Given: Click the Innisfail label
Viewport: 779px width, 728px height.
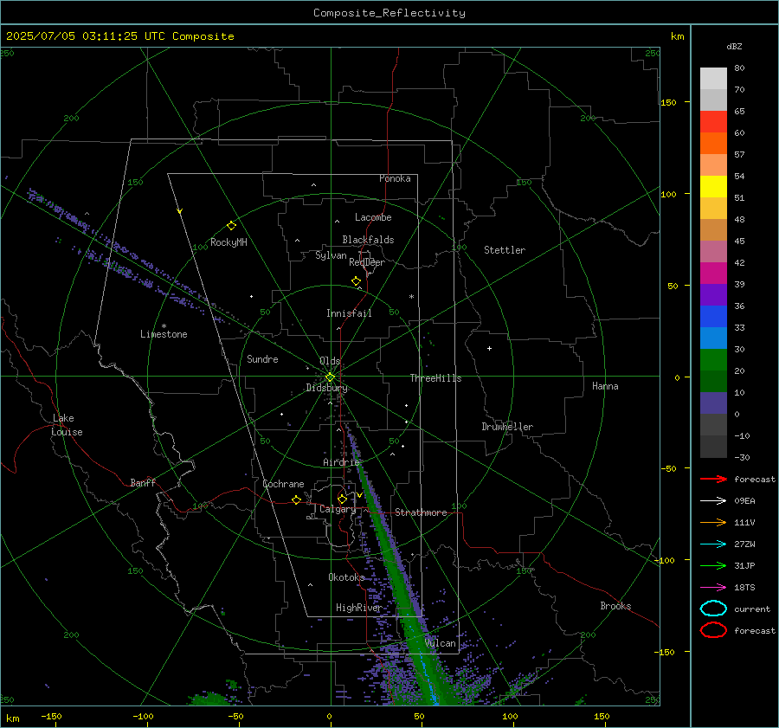Looking at the screenshot, I should 349,313.
